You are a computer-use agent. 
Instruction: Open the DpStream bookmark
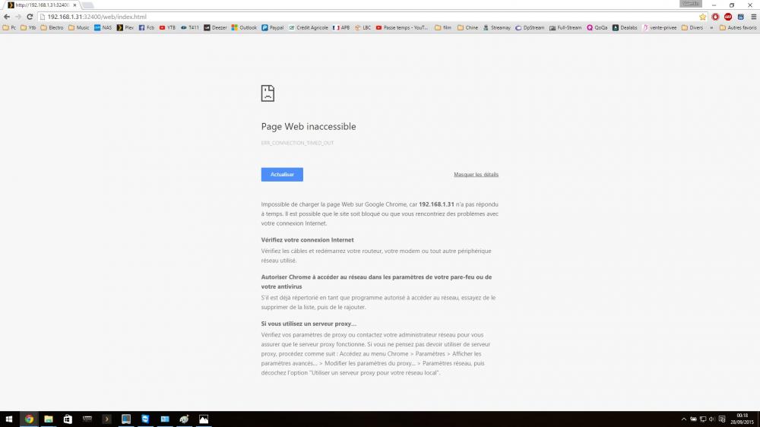[x=530, y=27]
